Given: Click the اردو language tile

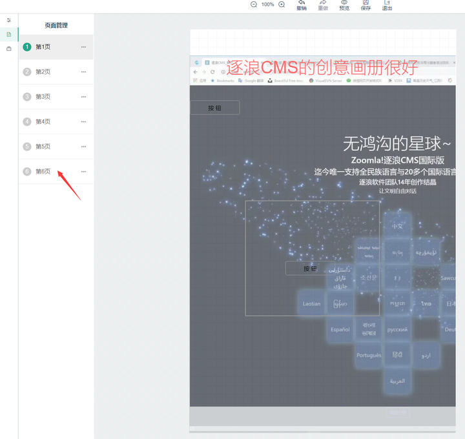Looking at the screenshot, I should (426, 355).
